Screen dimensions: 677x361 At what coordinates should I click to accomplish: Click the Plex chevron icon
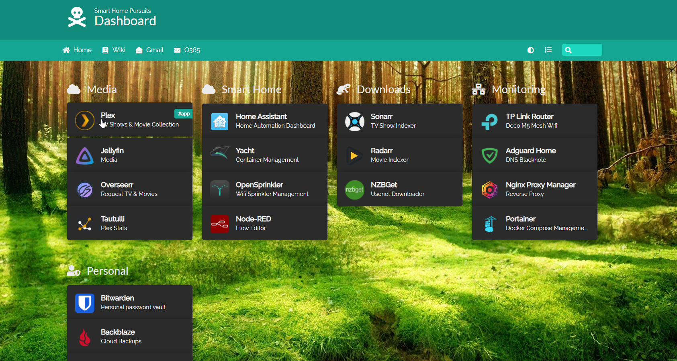coord(85,120)
